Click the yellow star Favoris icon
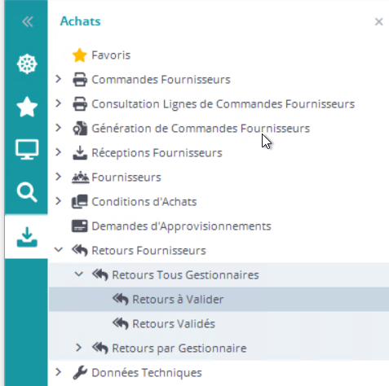Screen dimensions: 389x386 pos(80,55)
